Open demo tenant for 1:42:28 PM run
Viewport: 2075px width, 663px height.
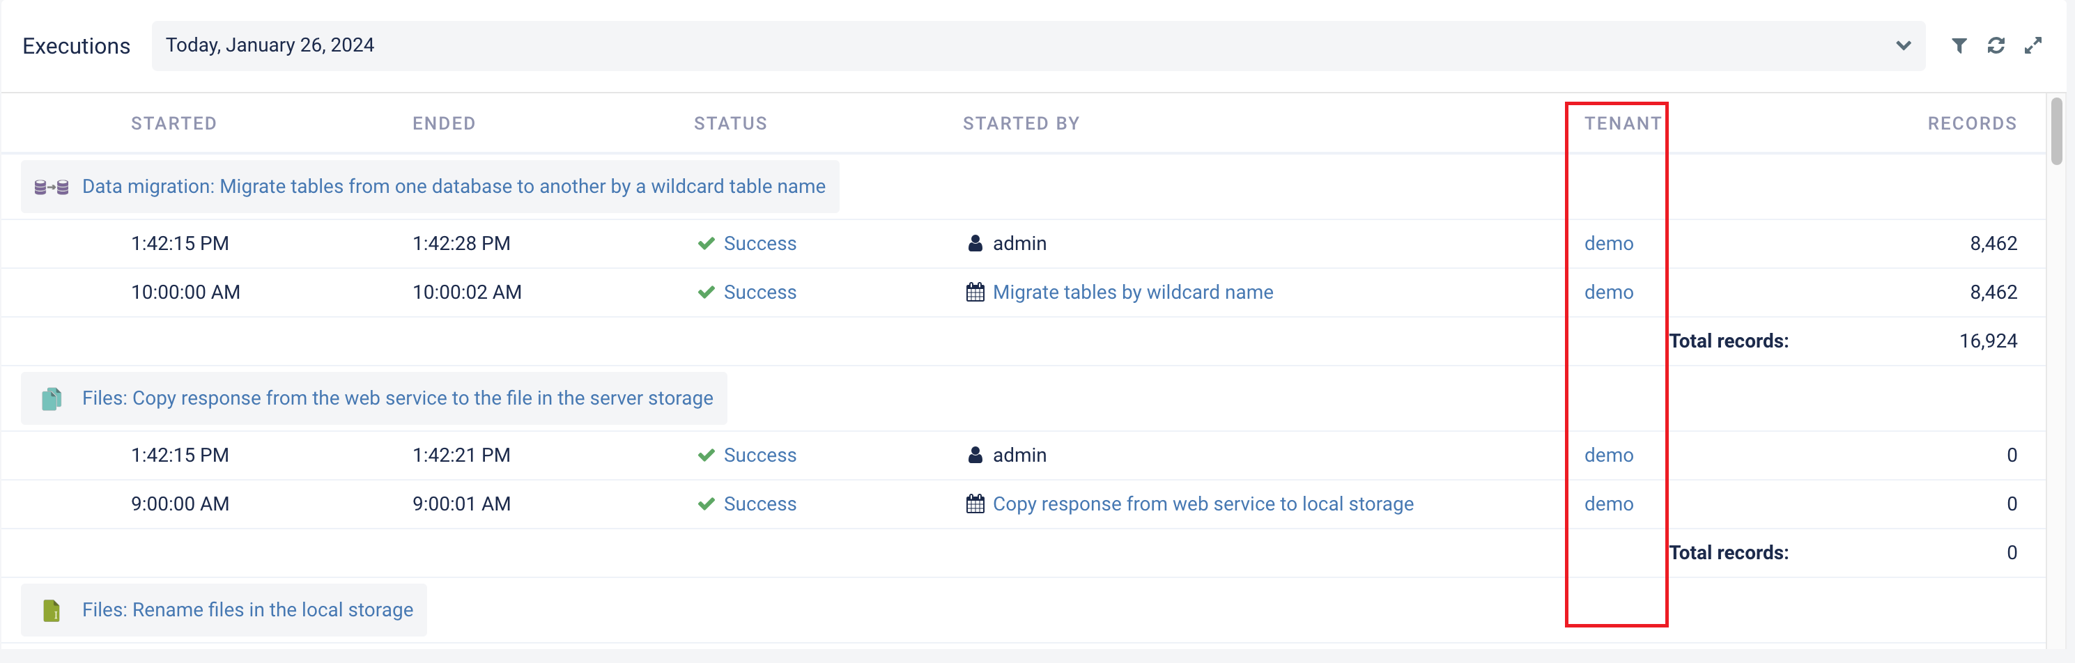coord(1609,244)
